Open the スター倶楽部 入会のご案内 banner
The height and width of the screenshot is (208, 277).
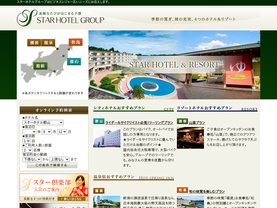click(54, 187)
